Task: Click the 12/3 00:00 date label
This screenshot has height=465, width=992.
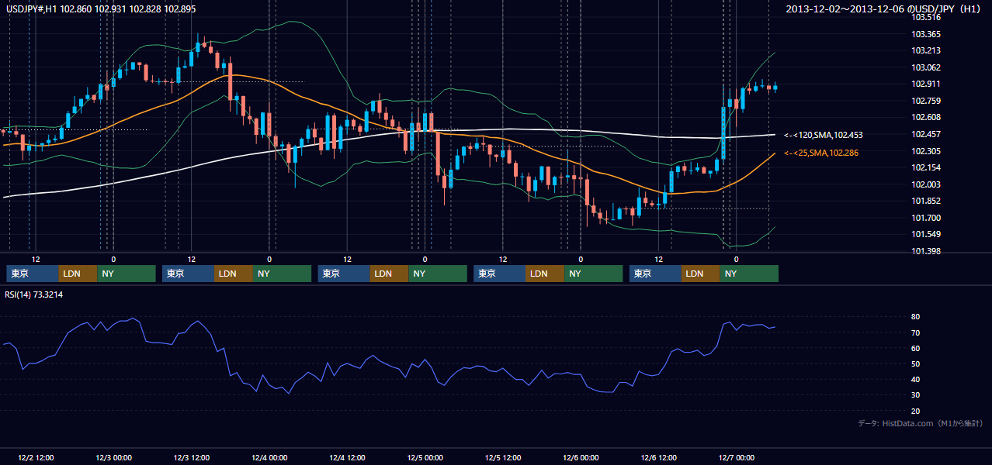Action: (x=113, y=458)
